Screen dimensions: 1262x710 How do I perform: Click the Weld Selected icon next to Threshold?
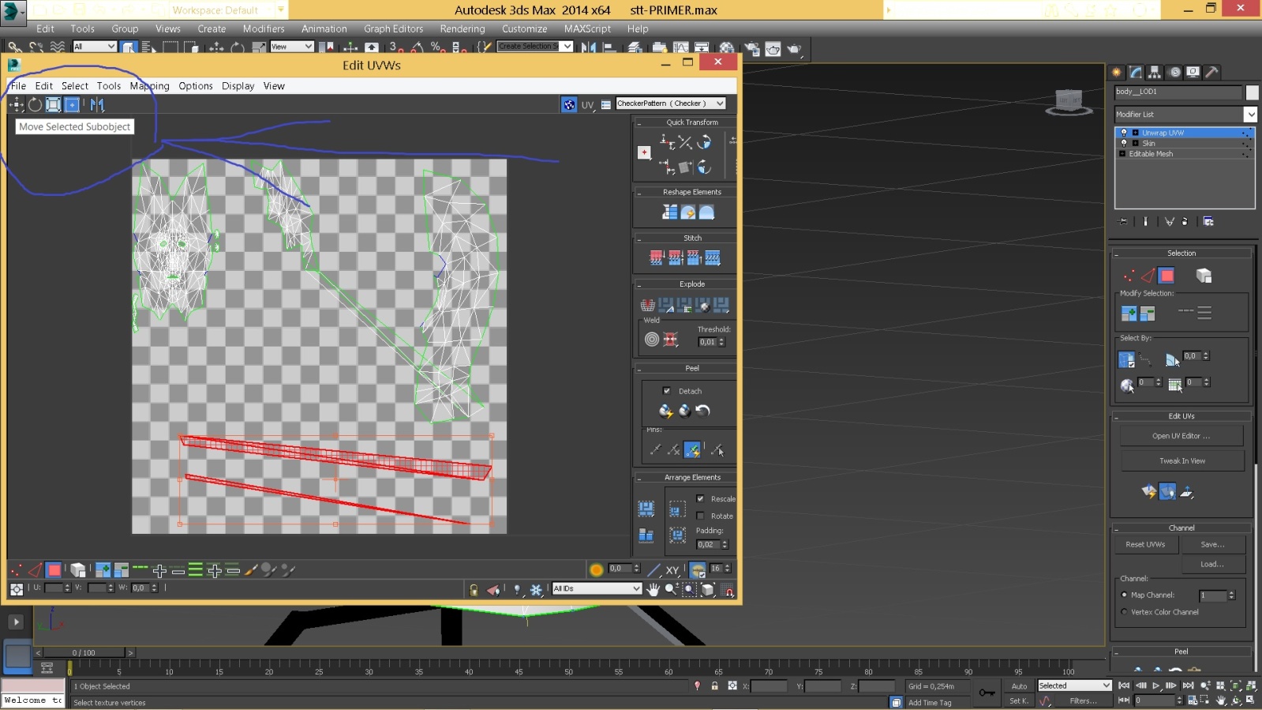click(670, 340)
